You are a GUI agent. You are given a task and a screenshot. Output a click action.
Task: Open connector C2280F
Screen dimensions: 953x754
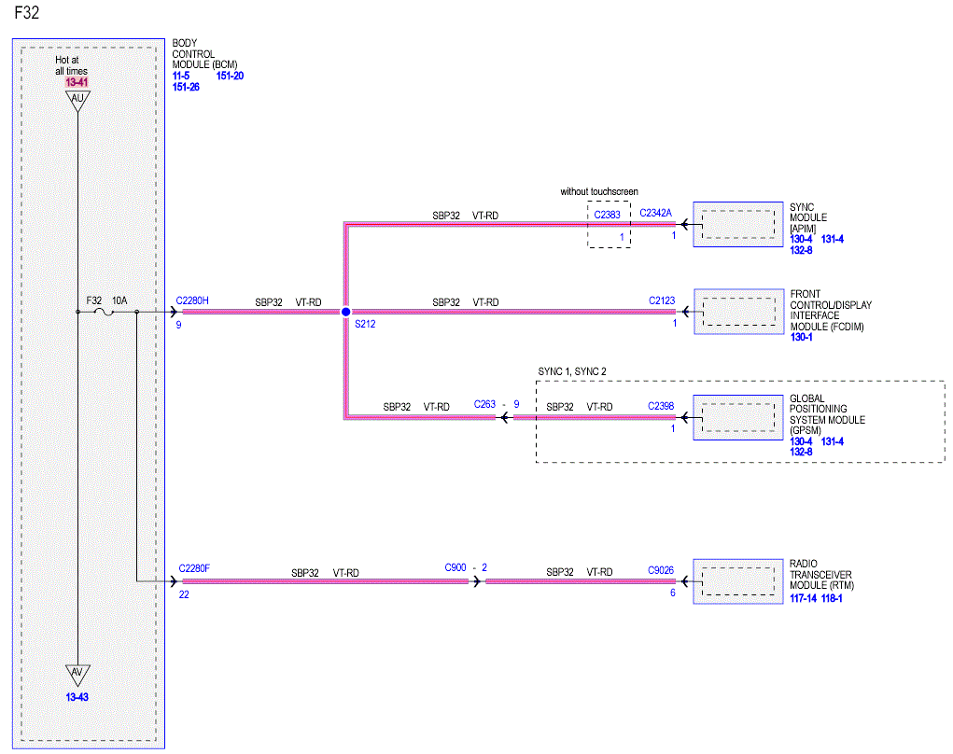tap(194, 568)
